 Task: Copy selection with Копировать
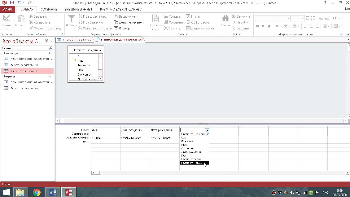click(x=40, y=22)
